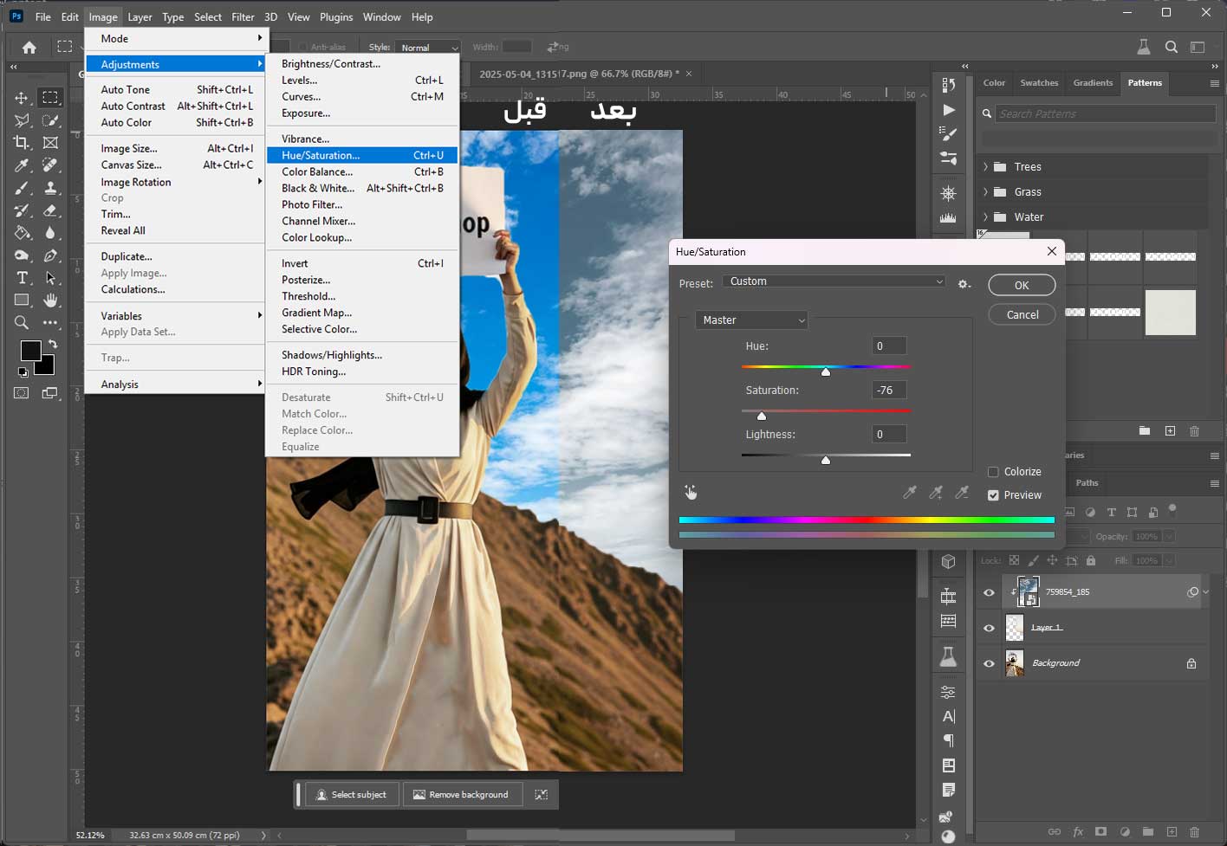Image resolution: width=1227 pixels, height=846 pixels.
Task: Click the Home icon in options bar
Action: pos(29,48)
